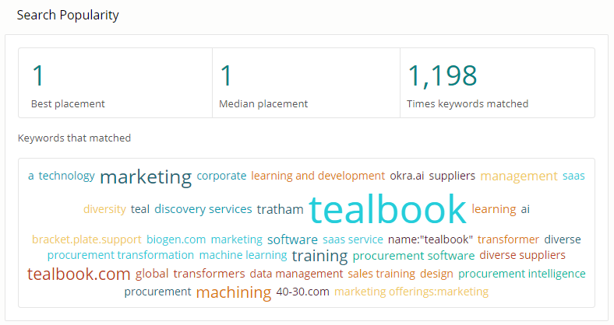This screenshot has height=325, width=614.
Task: Select the 'Median placement' stat label
Action: (x=263, y=104)
